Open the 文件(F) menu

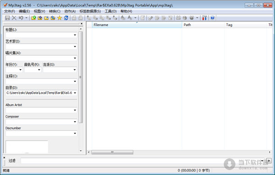tap(10, 11)
